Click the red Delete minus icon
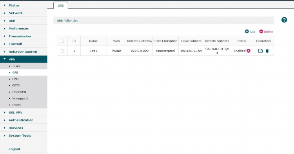The width and height of the screenshot is (294, 154). coord(261,31)
